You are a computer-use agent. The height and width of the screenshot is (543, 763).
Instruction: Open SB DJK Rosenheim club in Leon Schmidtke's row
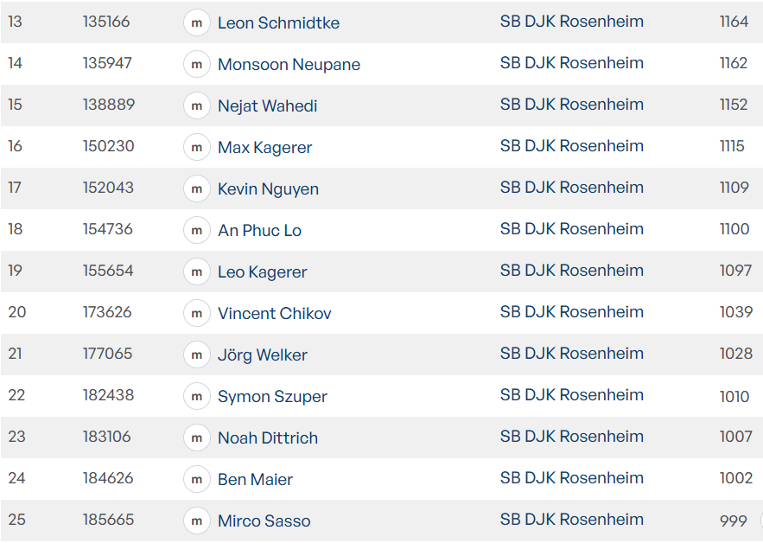pos(571,22)
